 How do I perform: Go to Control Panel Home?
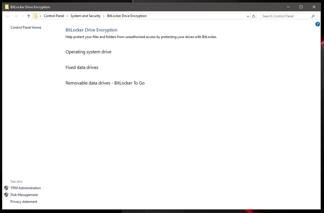[26, 28]
